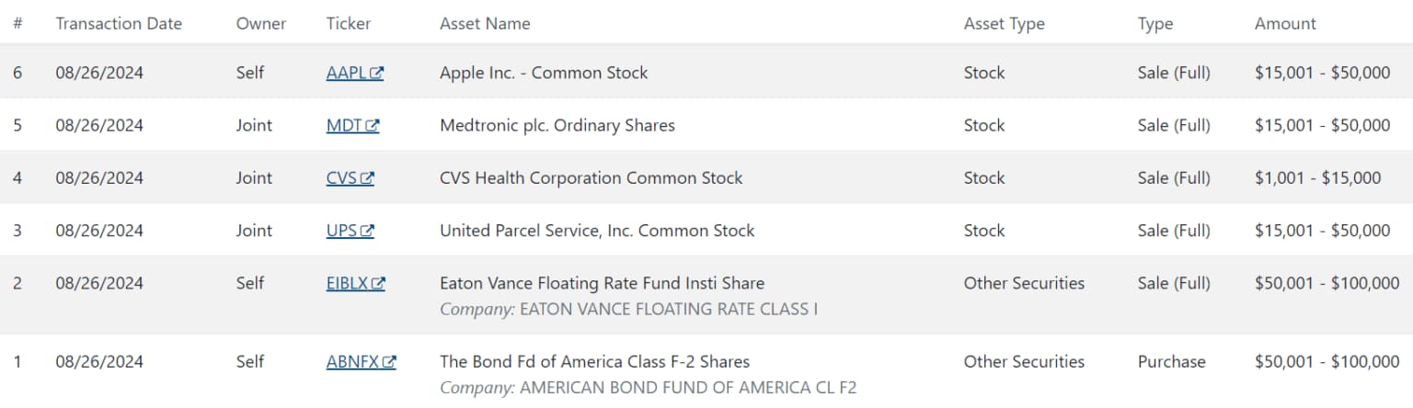Click the external-link icon beside AAPL
Image resolution: width=1413 pixels, height=408 pixels.
[377, 73]
